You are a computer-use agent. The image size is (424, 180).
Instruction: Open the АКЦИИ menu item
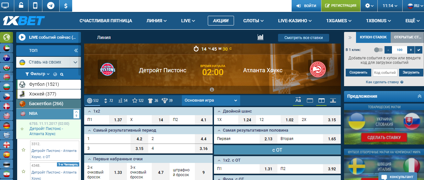pos(221,21)
